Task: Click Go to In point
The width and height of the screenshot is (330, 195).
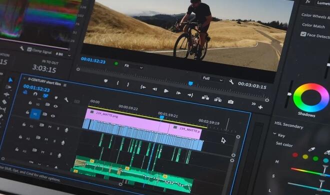Action: point(143,87)
